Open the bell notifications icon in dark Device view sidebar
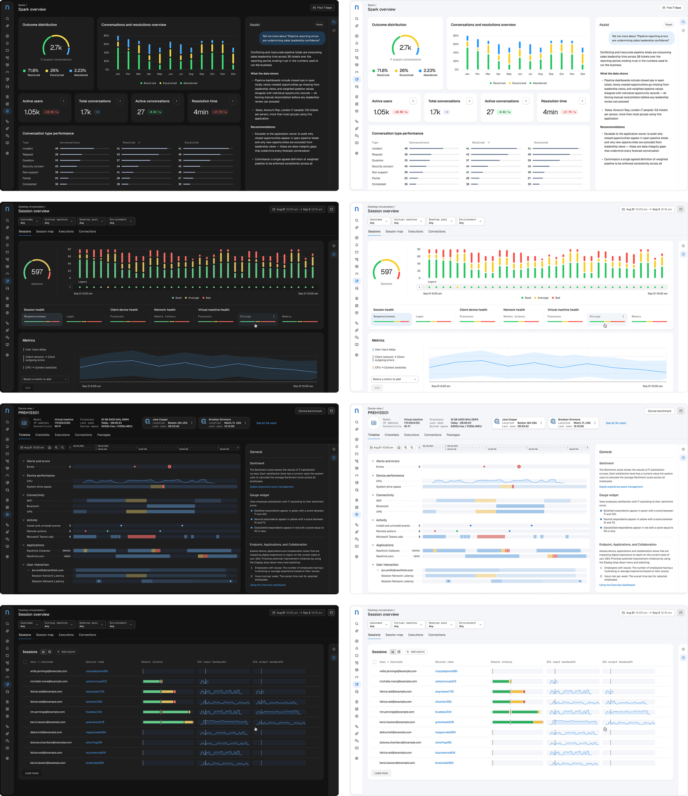The height and width of the screenshot is (796, 688). tap(7, 447)
